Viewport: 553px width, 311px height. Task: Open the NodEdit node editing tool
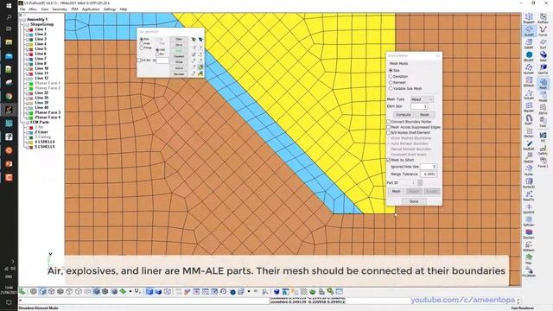[x=529, y=145]
